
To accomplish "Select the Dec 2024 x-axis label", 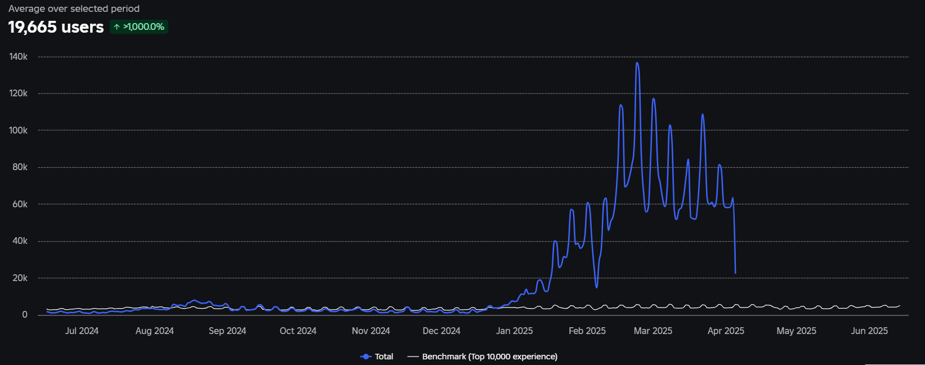I will [x=441, y=331].
